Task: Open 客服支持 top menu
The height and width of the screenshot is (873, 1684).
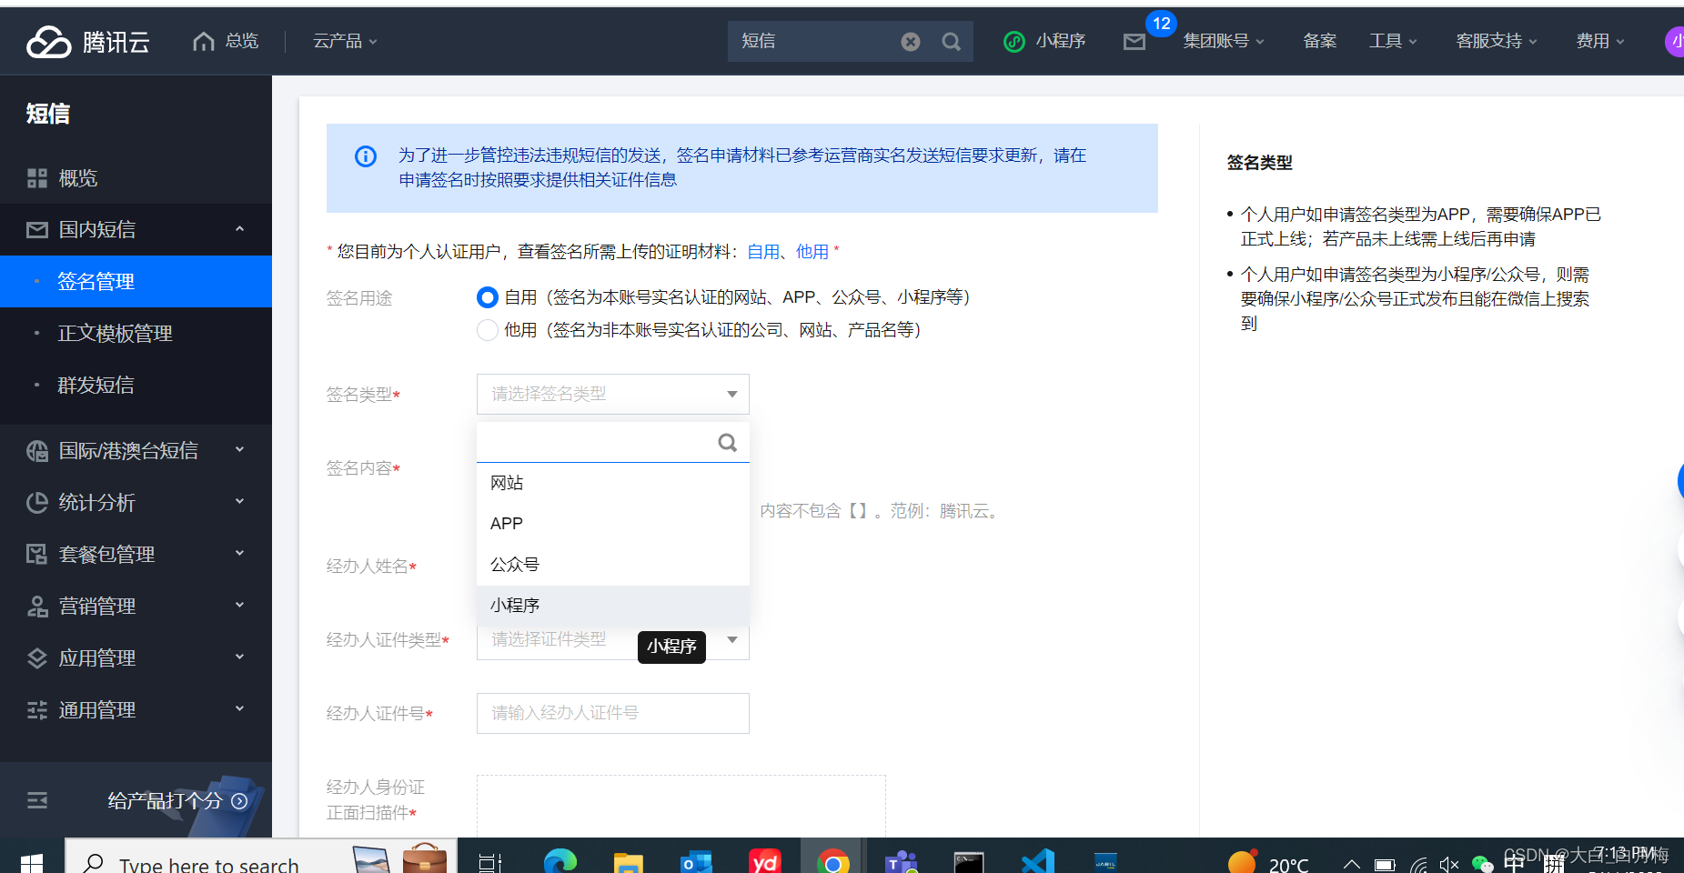Action: pyautogui.click(x=1497, y=41)
